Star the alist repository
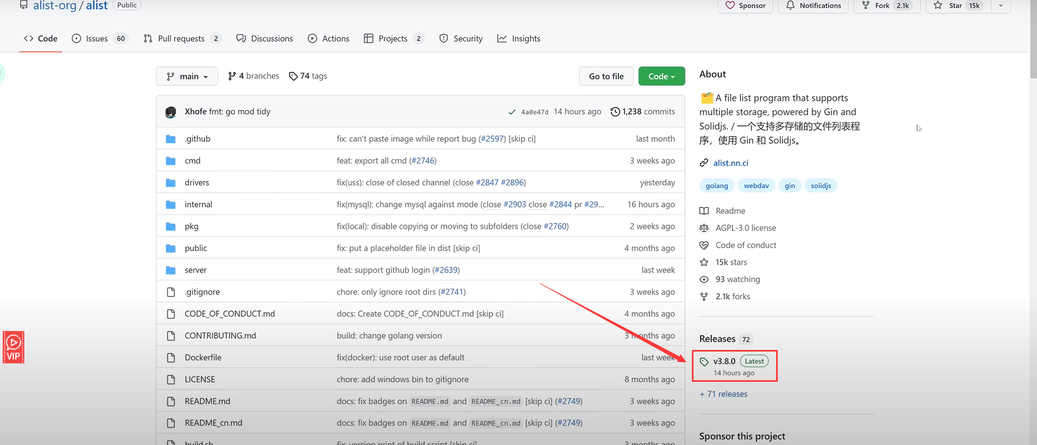Viewport: 1037px width, 445px height. (959, 5)
